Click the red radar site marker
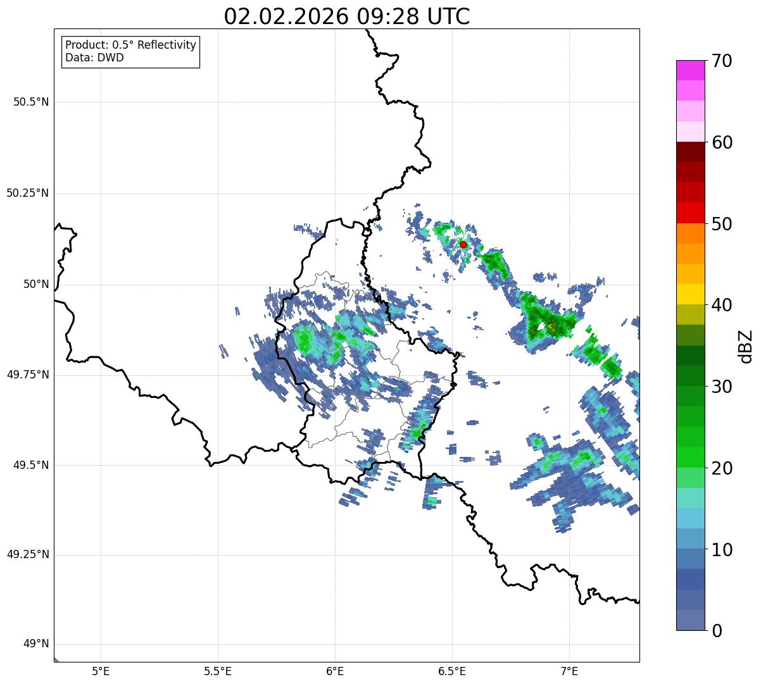 (x=463, y=244)
